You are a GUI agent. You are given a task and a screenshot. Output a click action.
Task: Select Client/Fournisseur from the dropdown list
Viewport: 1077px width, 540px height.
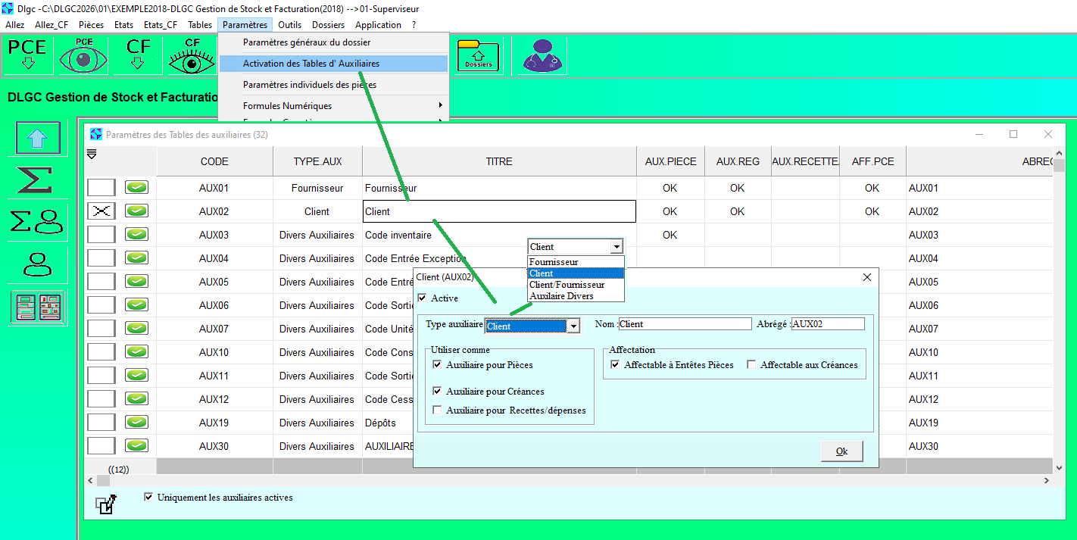[x=567, y=285]
